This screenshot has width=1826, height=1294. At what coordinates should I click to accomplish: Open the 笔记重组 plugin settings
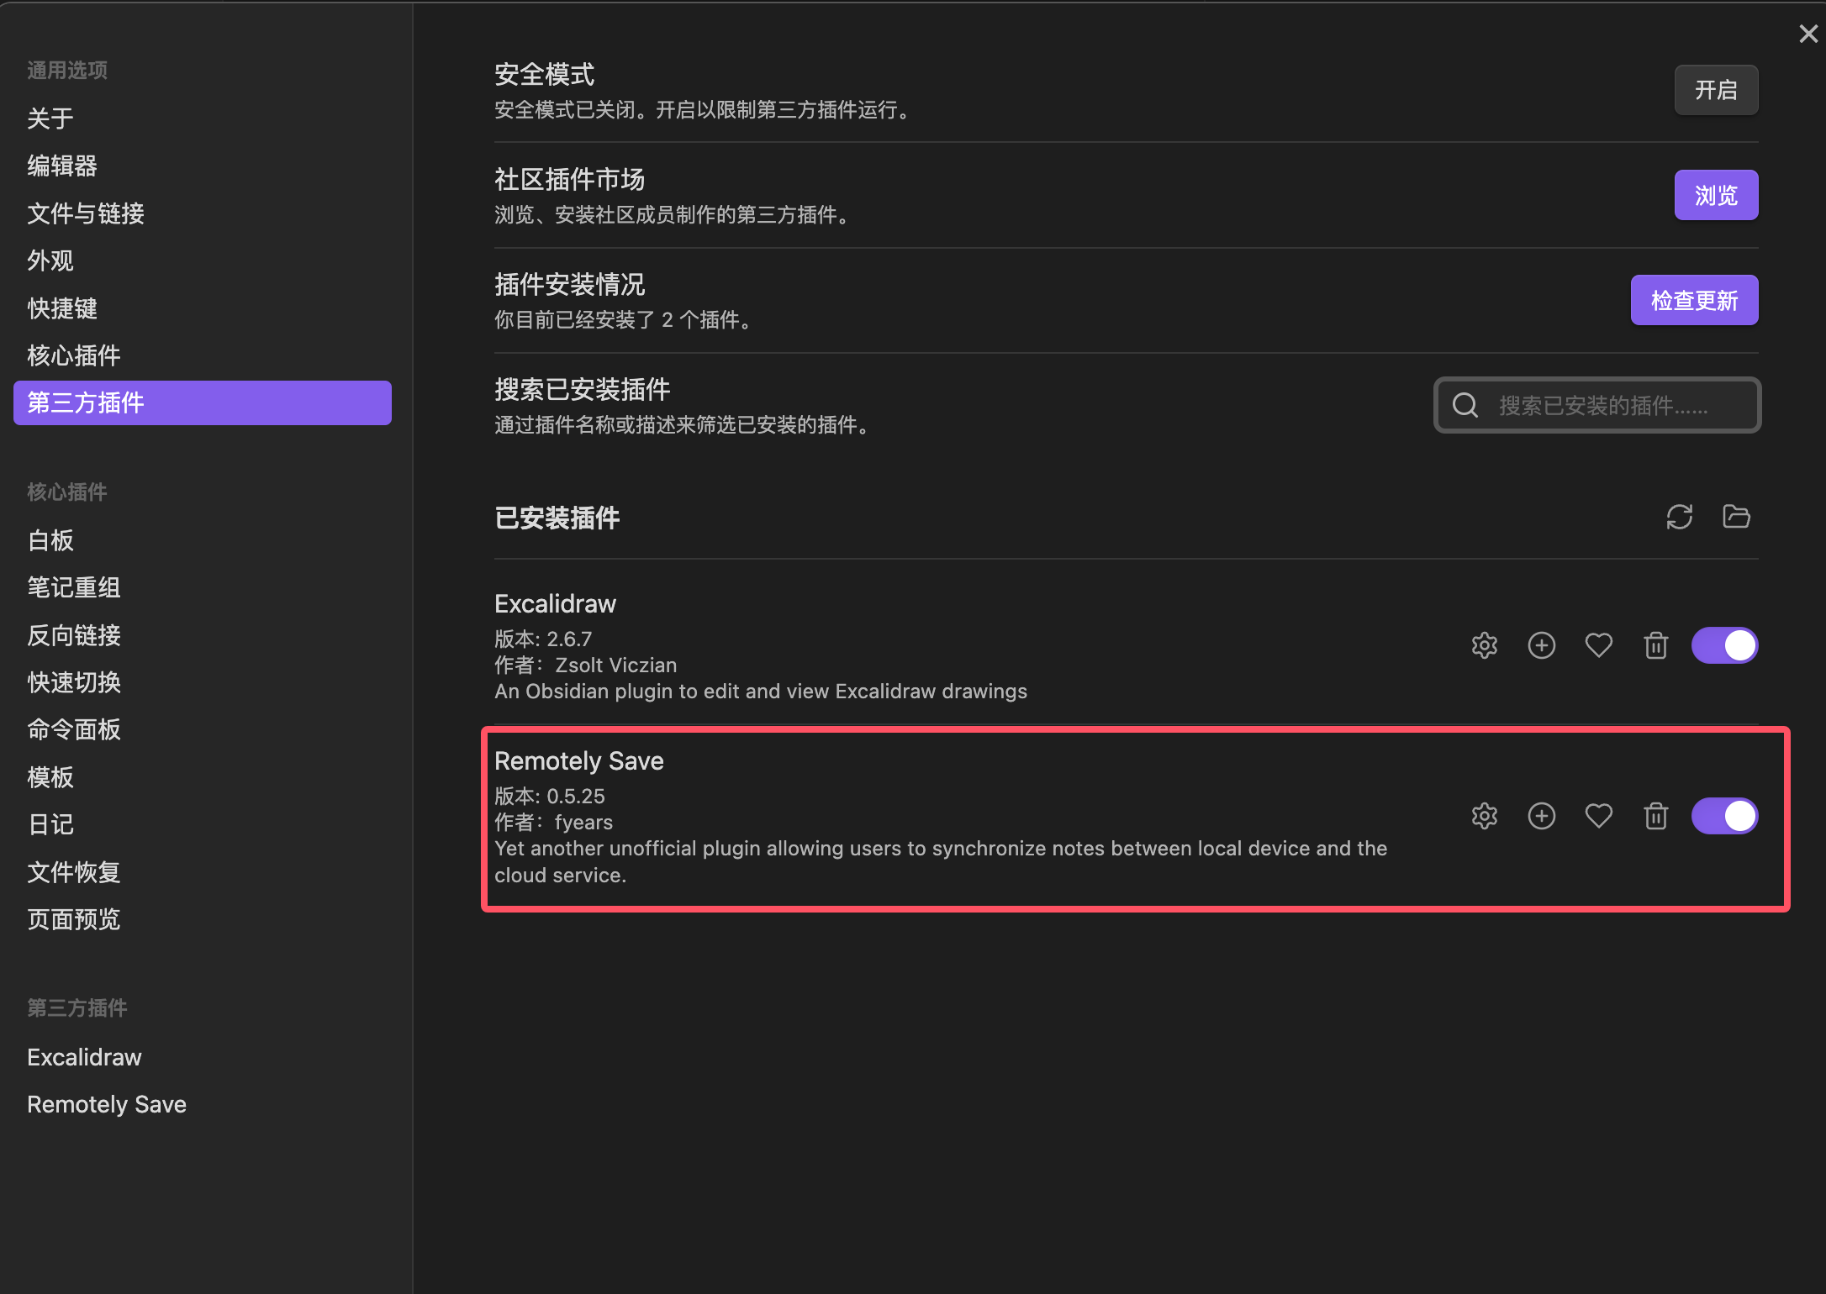coord(203,587)
